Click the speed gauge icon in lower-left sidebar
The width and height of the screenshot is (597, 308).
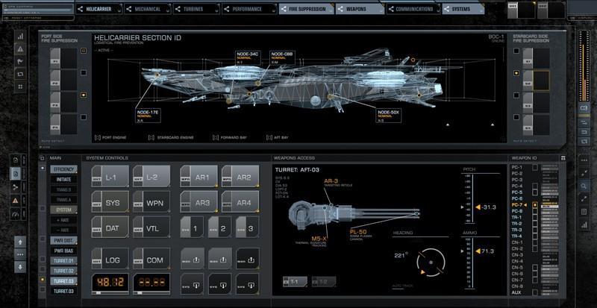[16, 213]
